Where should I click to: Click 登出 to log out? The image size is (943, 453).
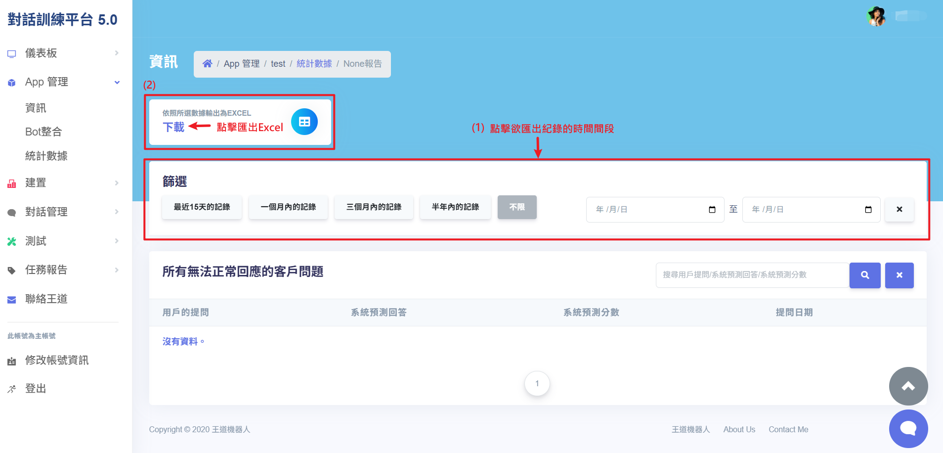click(36, 388)
